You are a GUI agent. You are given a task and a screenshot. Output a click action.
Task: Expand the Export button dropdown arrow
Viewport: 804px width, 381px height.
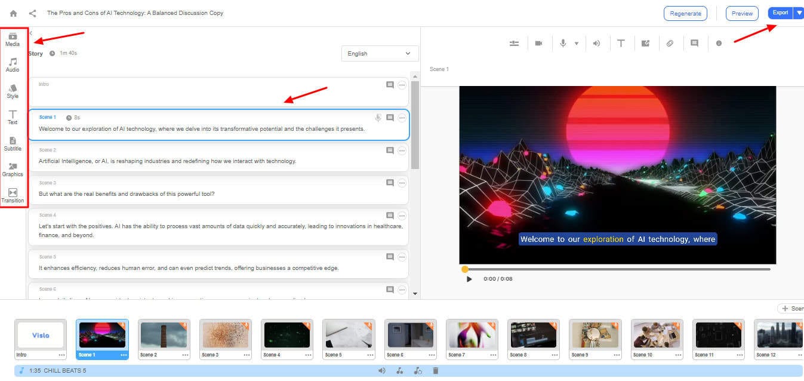[x=798, y=13]
